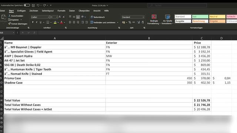Image resolution: width=237 pixels, height=133 pixels.
Task: Click the cell borders icon
Action: point(48,22)
